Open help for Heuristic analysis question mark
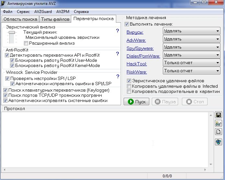The height and width of the screenshot is (180, 225). [118, 31]
